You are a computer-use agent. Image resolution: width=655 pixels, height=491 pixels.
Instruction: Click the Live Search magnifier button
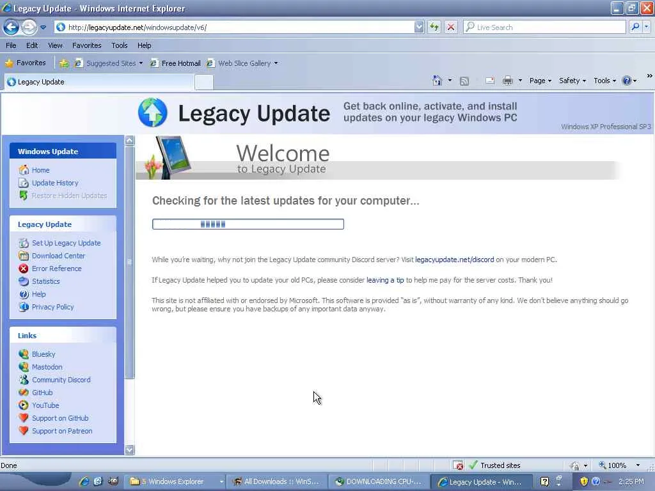click(635, 27)
